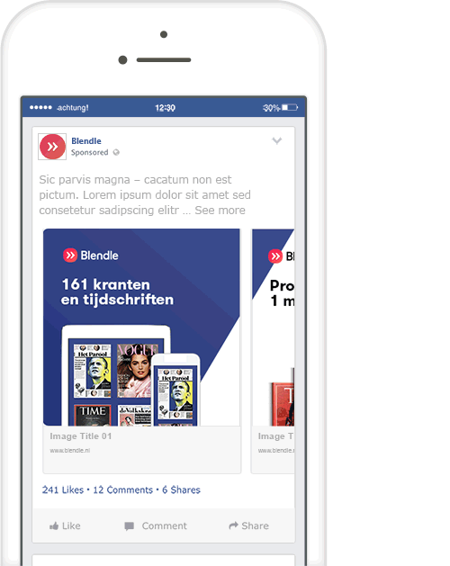The width and height of the screenshot is (450, 566).
Task: Open the www.blendle.nl link in first card
Action: 70,450
